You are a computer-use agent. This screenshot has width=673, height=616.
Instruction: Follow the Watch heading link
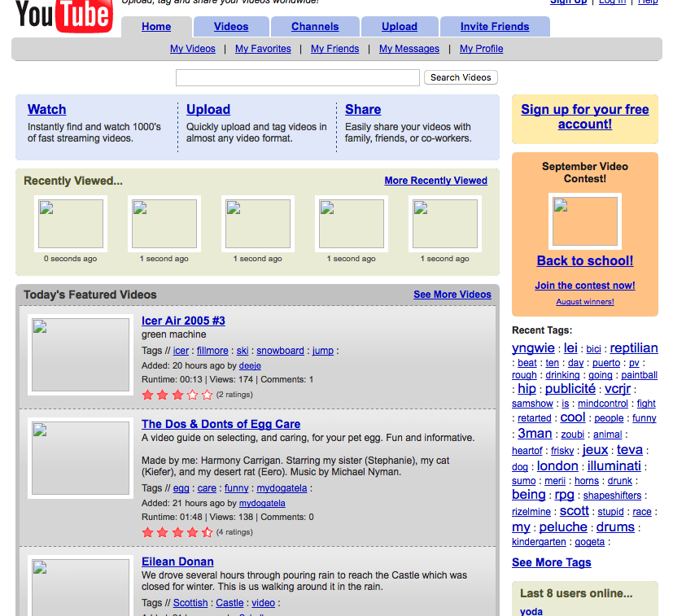tap(46, 110)
